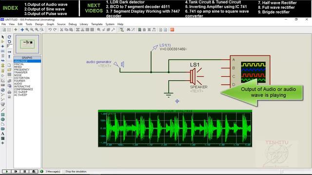Click the green audio waveform graph
The width and height of the screenshot is (312, 175).
(x=175, y=128)
